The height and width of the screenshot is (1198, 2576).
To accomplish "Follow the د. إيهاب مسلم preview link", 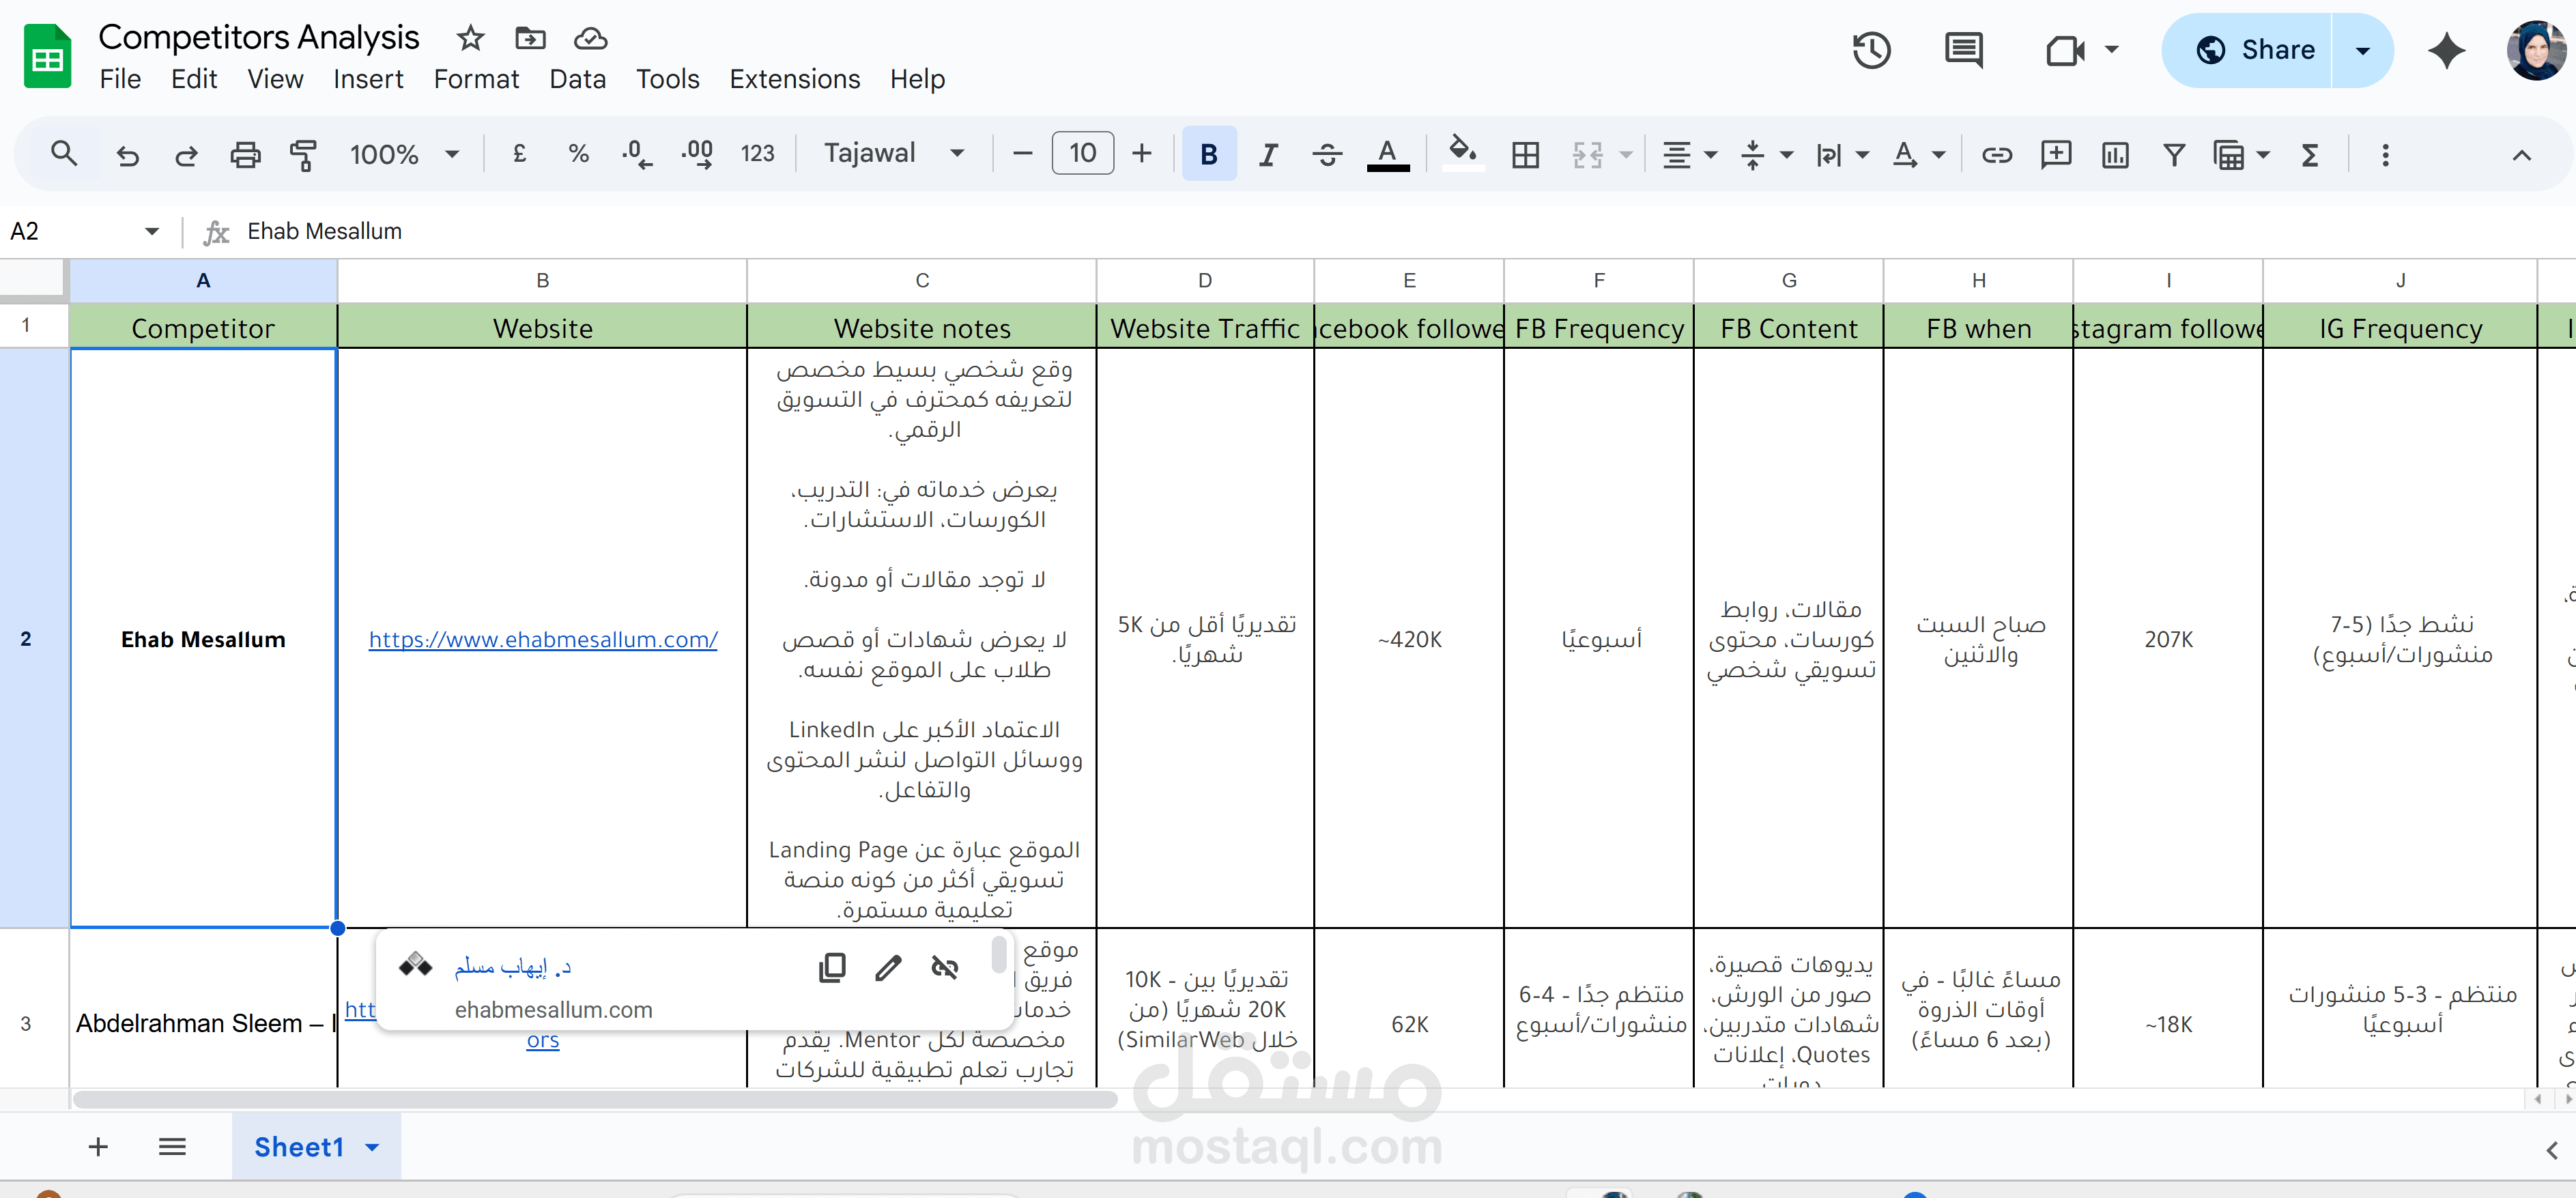I will (x=512, y=967).
